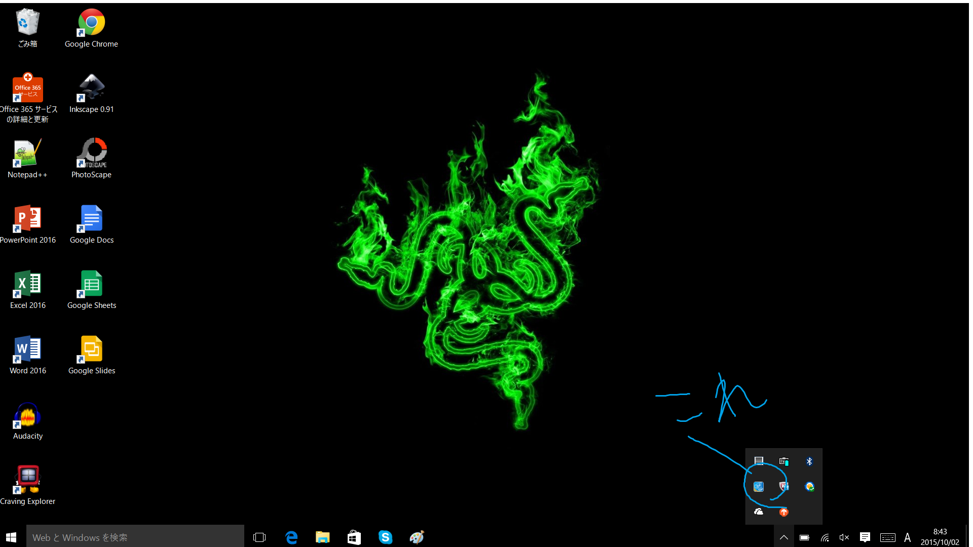973x547 pixels.
Task: Launch Skype from the taskbar
Action: pos(386,537)
